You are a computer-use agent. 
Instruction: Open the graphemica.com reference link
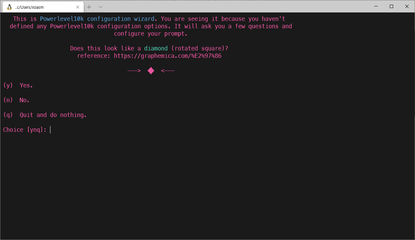pos(168,56)
